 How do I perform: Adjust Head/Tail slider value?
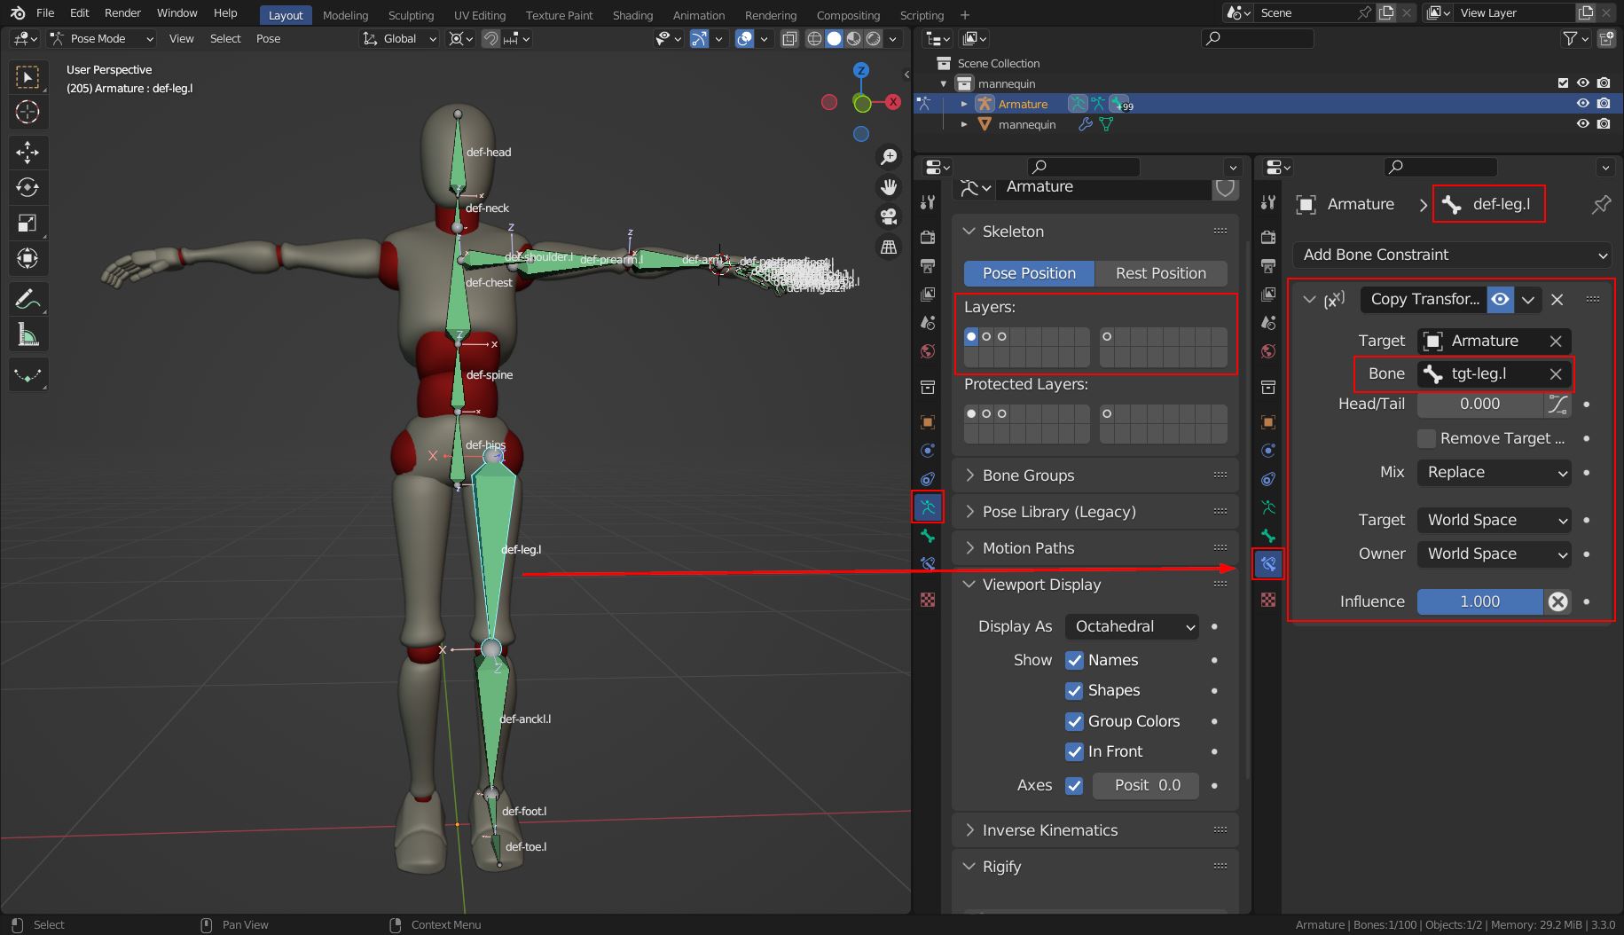pos(1479,405)
